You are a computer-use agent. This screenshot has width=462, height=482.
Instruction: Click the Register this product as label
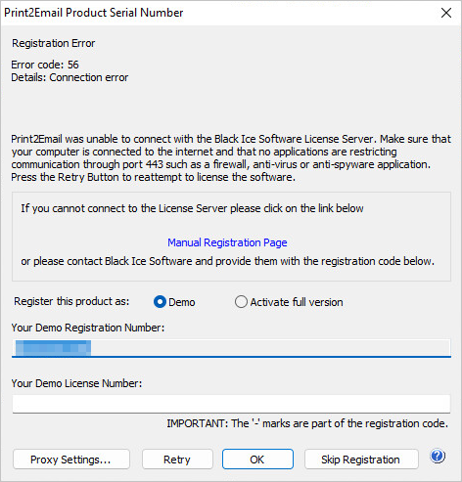[71, 301]
